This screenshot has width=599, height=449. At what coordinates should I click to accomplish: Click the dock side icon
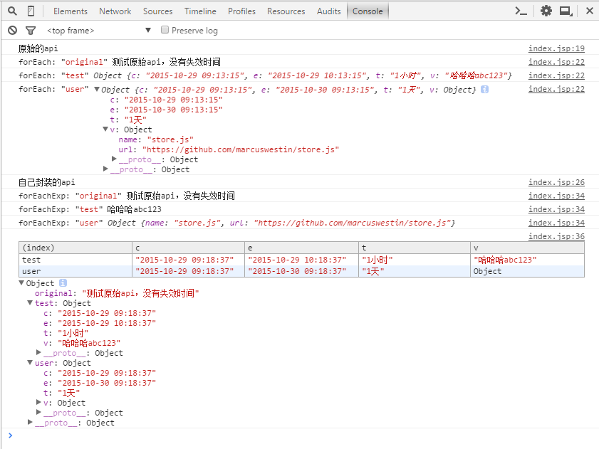(x=566, y=11)
